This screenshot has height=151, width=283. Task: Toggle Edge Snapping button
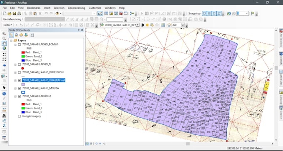click(219, 14)
